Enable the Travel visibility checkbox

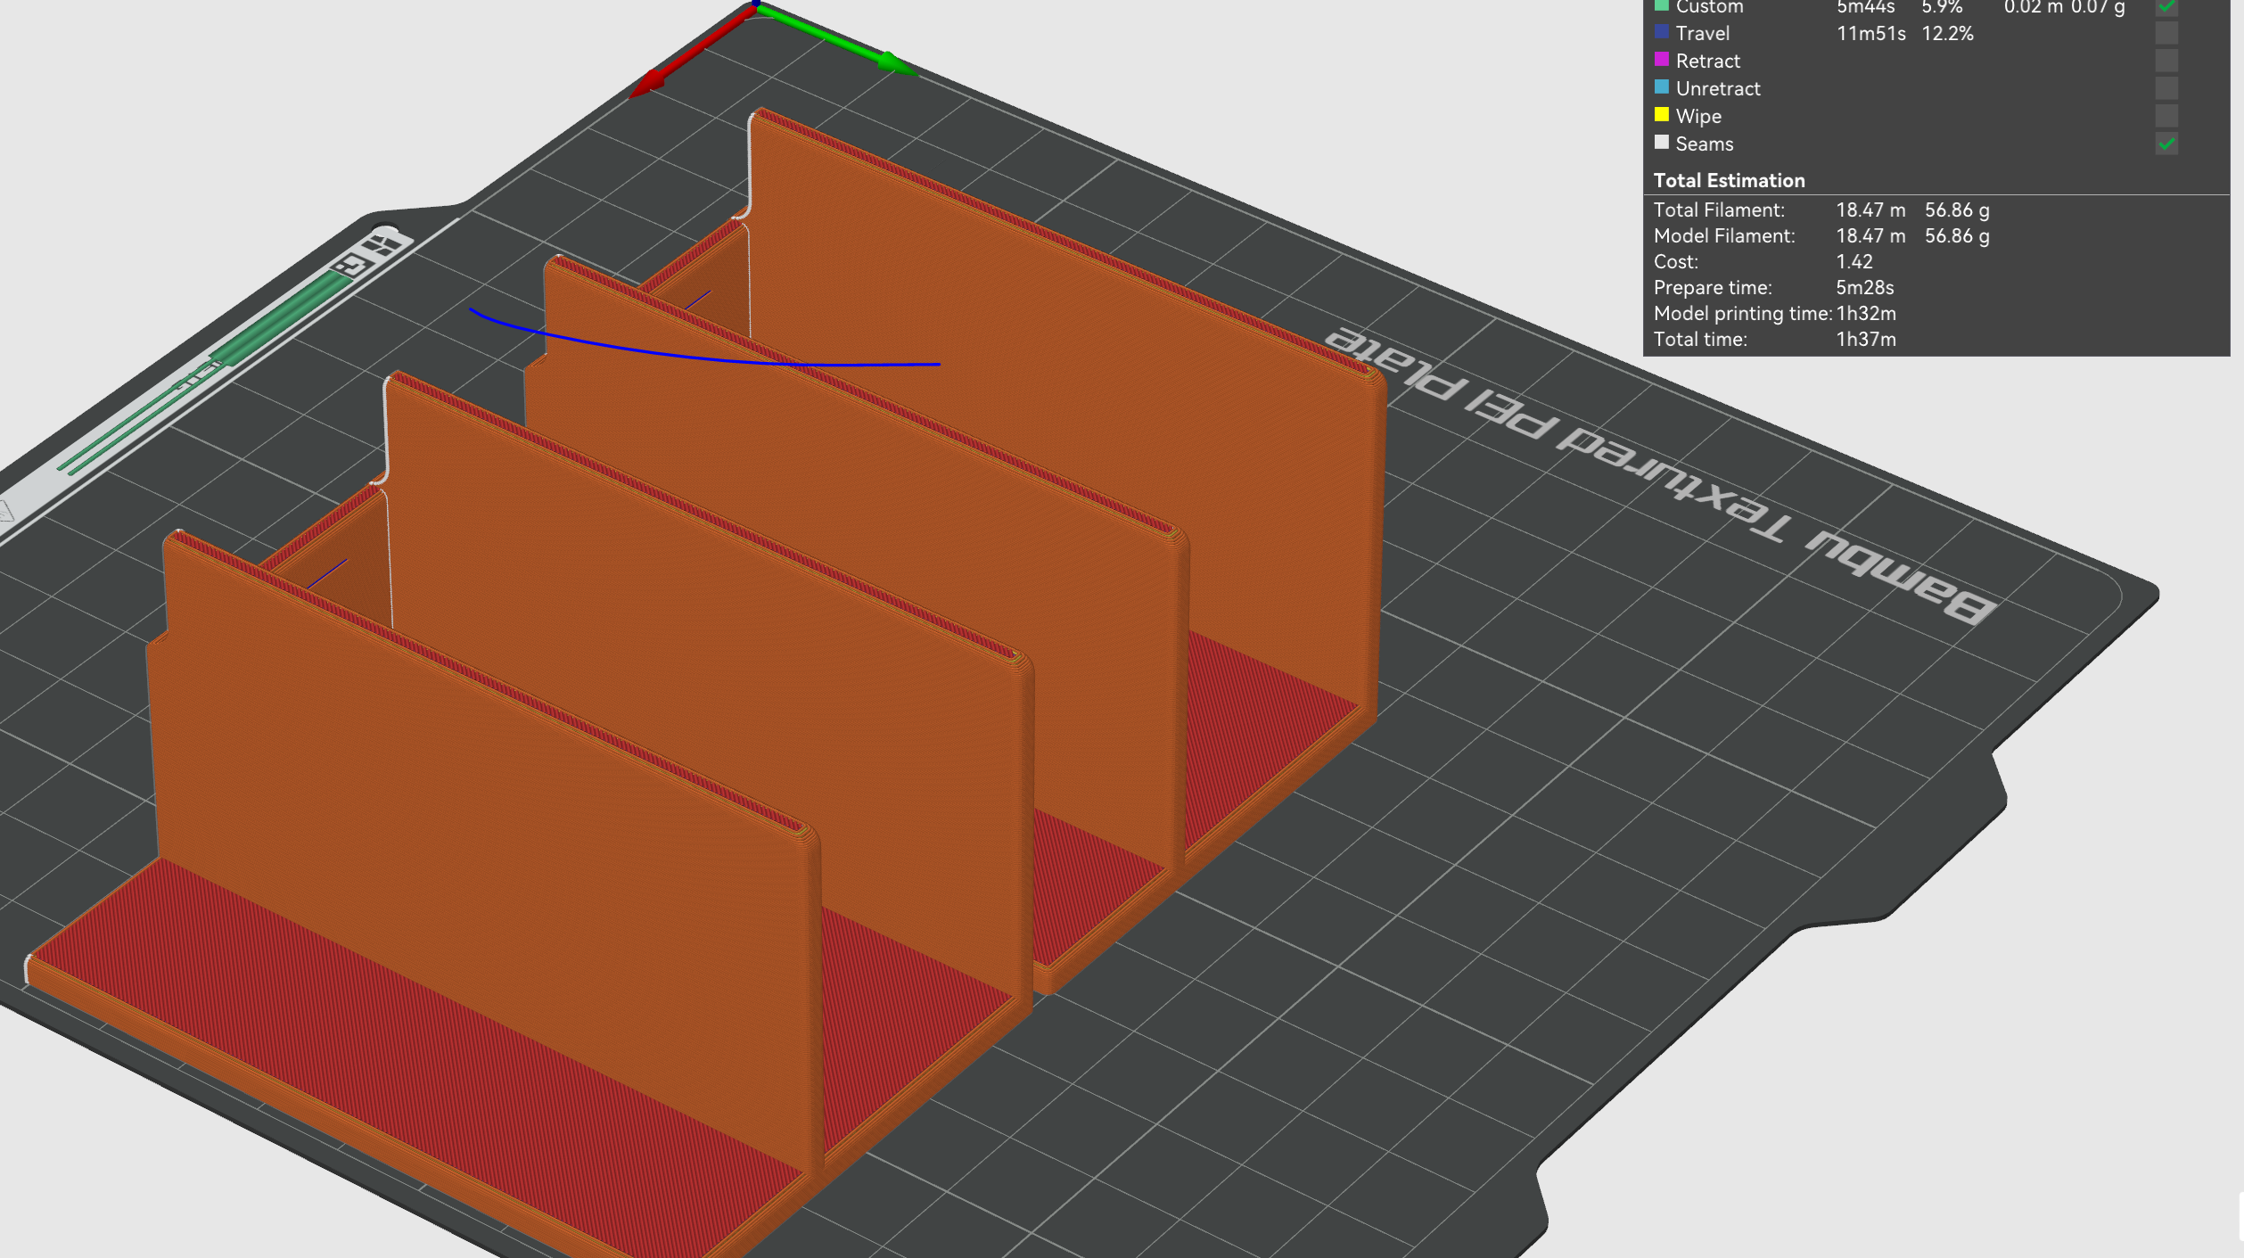pyautogui.click(x=2166, y=33)
